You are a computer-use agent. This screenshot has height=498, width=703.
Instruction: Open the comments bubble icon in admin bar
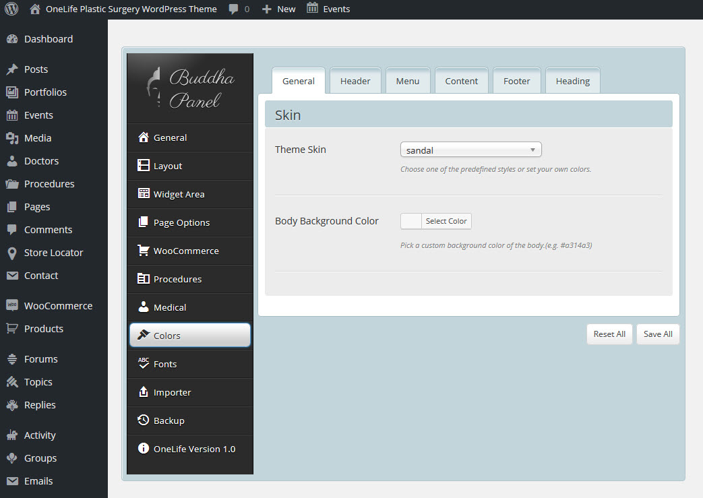tap(234, 9)
